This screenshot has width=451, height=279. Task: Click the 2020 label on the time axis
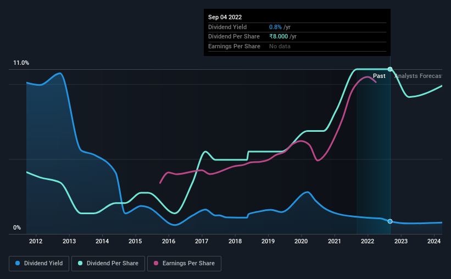point(301,241)
